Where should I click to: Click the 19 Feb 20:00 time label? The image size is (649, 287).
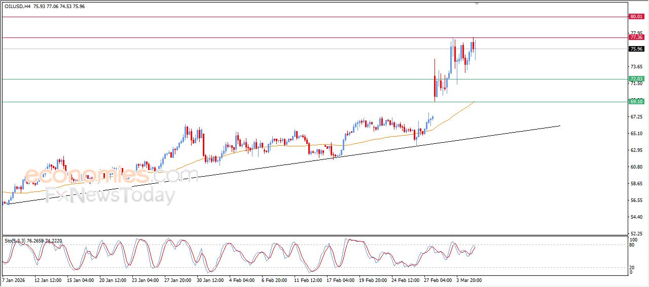[373, 279]
